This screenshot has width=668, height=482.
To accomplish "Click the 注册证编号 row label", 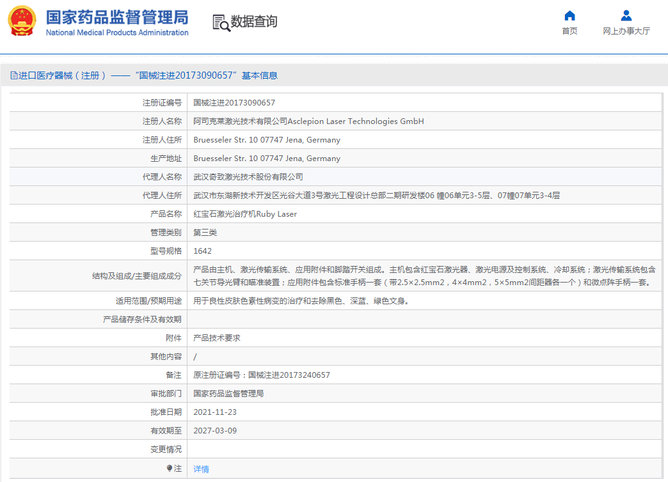I will pyautogui.click(x=162, y=103).
